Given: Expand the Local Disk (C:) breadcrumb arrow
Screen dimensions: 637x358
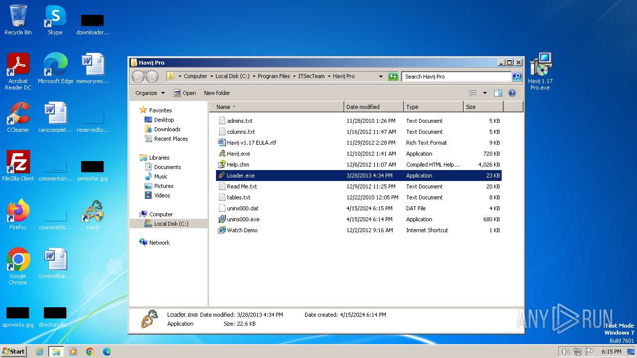Looking at the screenshot, I should pos(253,77).
